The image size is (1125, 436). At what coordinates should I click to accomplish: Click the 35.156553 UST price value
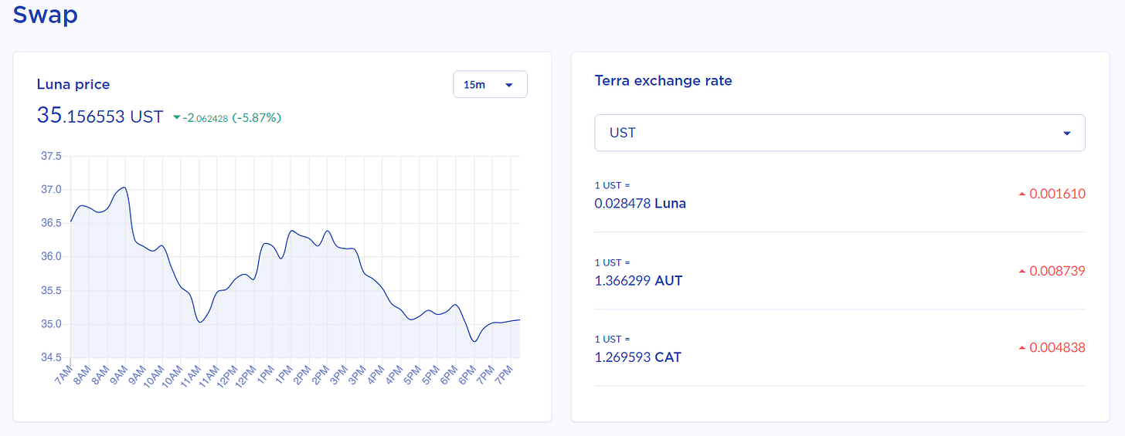click(x=100, y=117)
